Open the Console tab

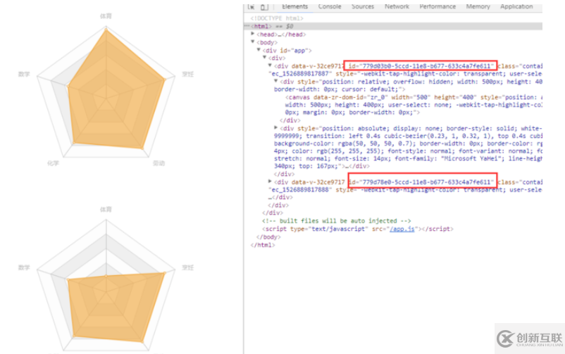pos(329,6)
